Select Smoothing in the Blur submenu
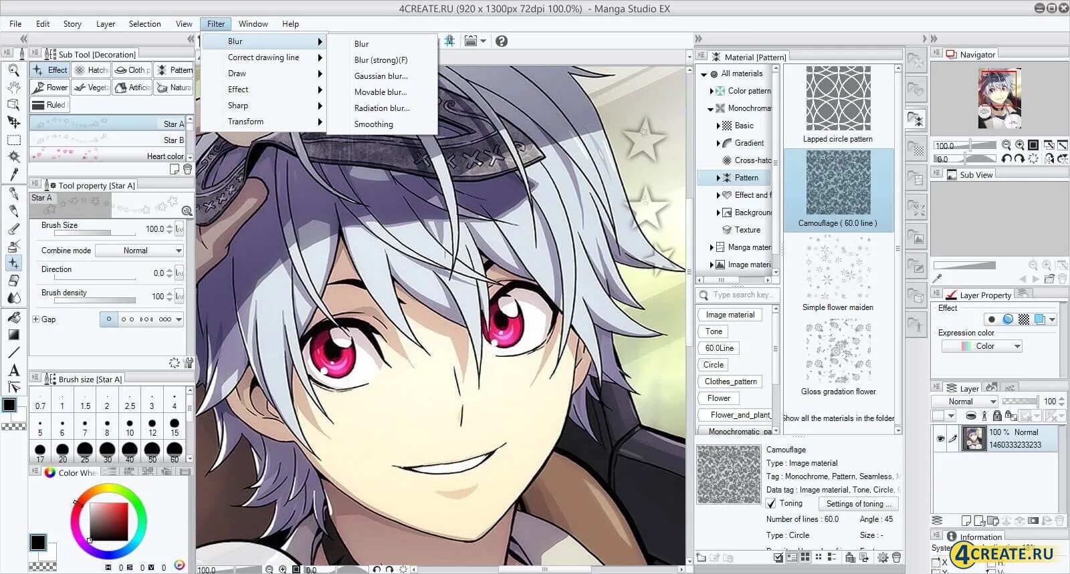The height and width of the screenshot is (574, 1070). (x=373, y=124)
